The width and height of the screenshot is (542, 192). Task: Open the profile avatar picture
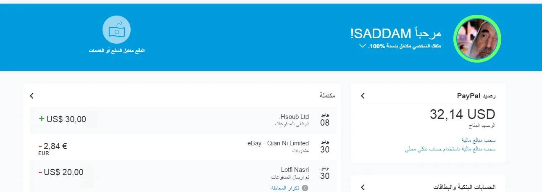[x=477, y=38]
